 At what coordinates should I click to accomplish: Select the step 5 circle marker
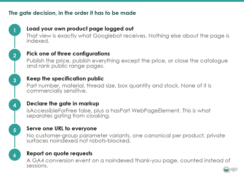15,130
